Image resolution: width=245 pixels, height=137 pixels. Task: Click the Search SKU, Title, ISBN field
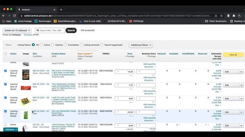(50, 30)
